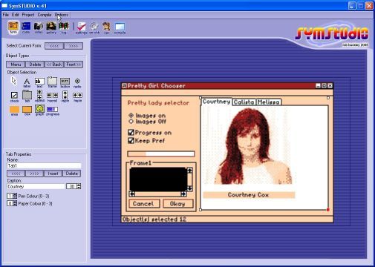Send object back with << Back

[x=54, y=65]
